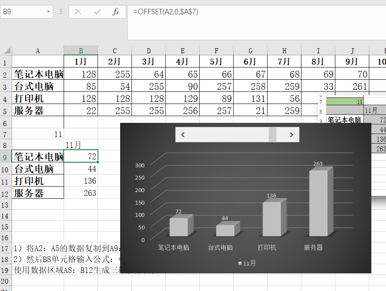The width and height of the screenshot is (386, 291).
Task: Click cell G1 containing 6月
Action: (x=250, y=61)
